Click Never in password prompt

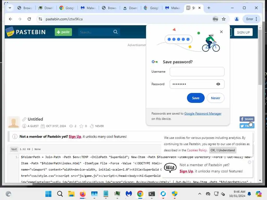[215, 98]
